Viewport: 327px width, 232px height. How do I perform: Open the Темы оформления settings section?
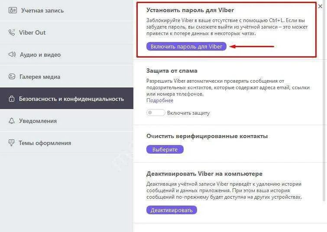67,143
